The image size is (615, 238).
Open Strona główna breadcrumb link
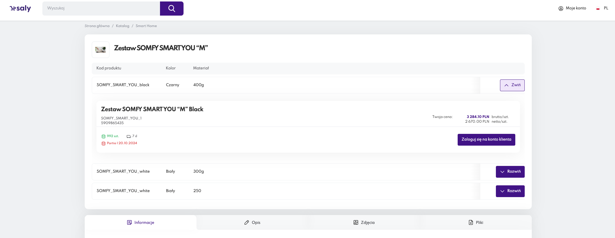coord(97,26)
